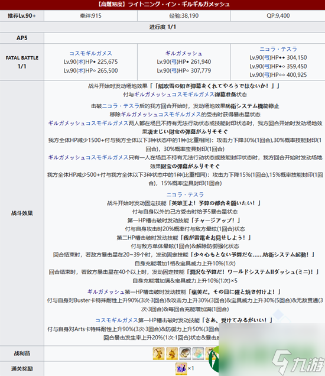Open ニコラ・テスラ link above HP 304,150
325x376 pixels.
278,49
